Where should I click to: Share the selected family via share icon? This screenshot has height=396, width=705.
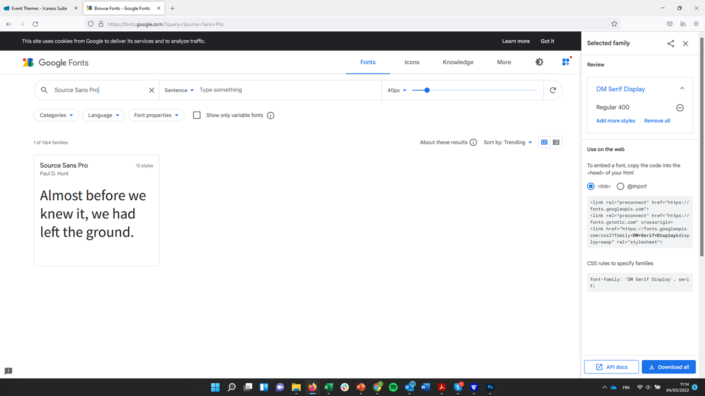click(670, 43)
